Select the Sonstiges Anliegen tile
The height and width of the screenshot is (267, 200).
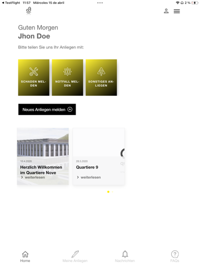tap(101, 77)
